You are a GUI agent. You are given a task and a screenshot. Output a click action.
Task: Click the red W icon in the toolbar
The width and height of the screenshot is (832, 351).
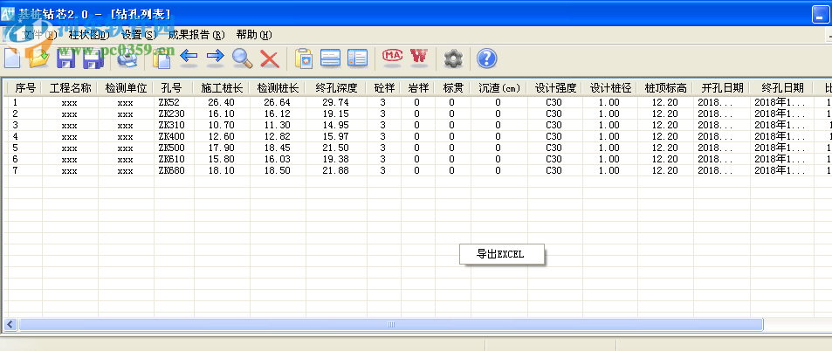pos(419,56)
